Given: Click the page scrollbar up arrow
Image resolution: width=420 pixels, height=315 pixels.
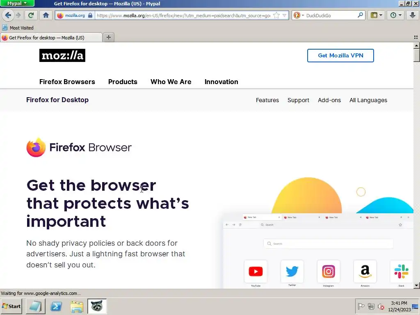Looking at the screenshot, I should click(417, 45).
